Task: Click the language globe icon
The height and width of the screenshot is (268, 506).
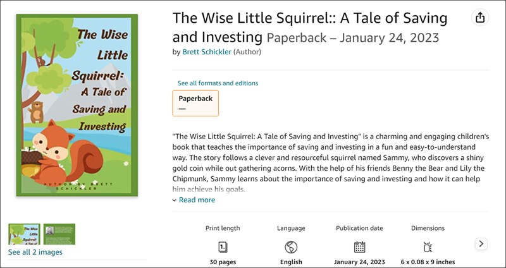Action: click(291, 247)
